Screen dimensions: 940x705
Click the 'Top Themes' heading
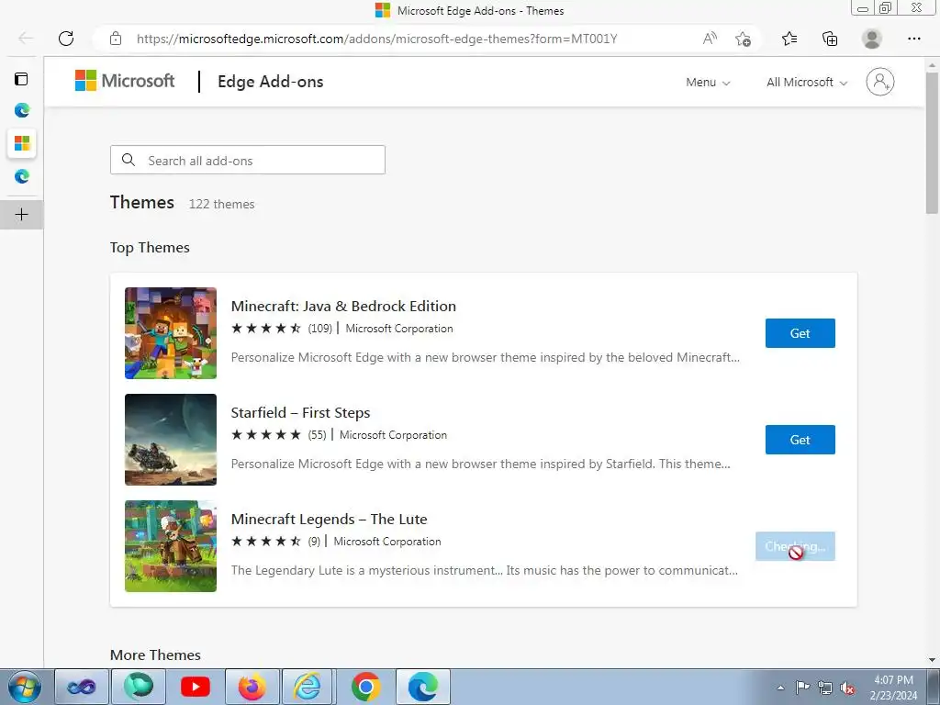click(150, 248)
